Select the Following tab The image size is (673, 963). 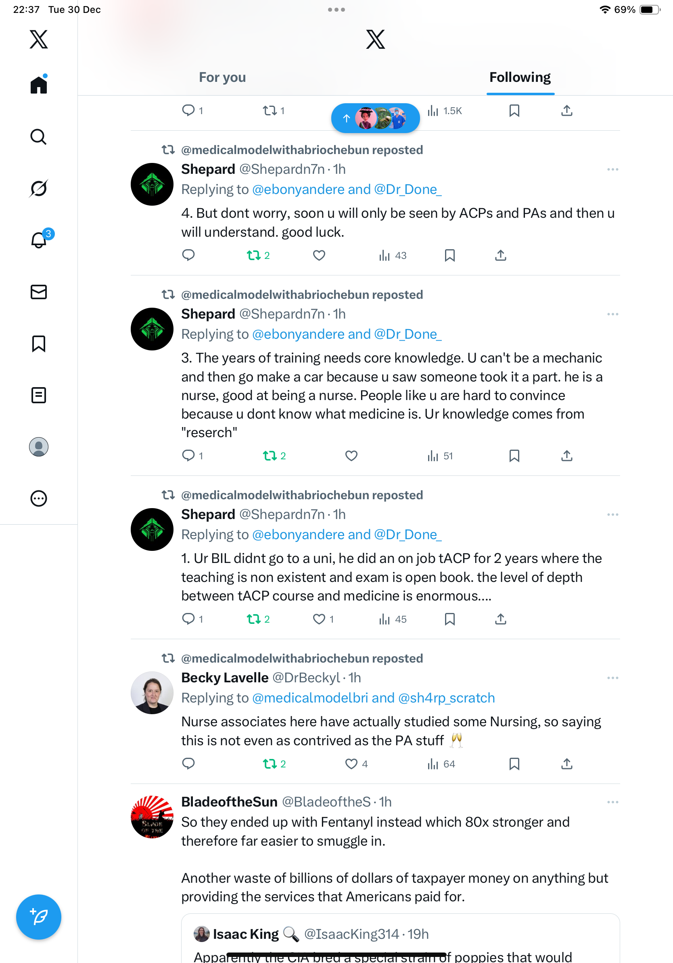(x=520, y=77)
